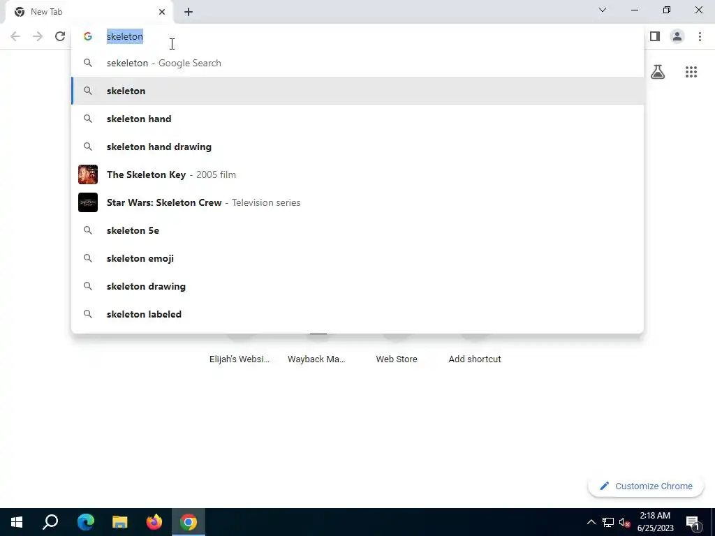Screen dimensions: 715x536
Task: Select the 'skeleton' suggestion
Action: 357,91
